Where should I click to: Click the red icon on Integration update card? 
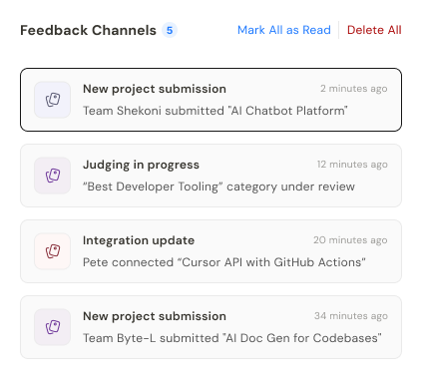[53, 251]
